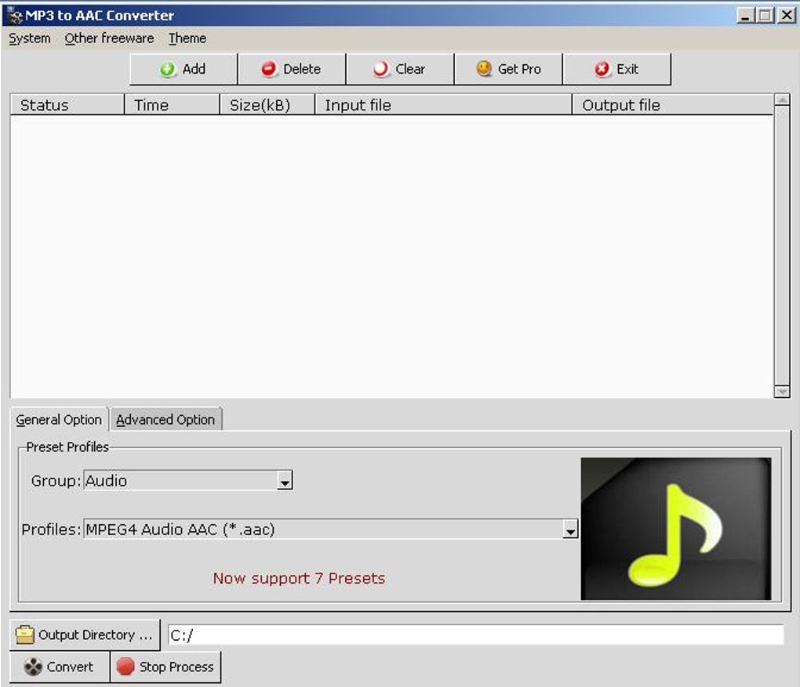Click the output directory path field
Screen dimensions: 800x687
tap(476, 635)
